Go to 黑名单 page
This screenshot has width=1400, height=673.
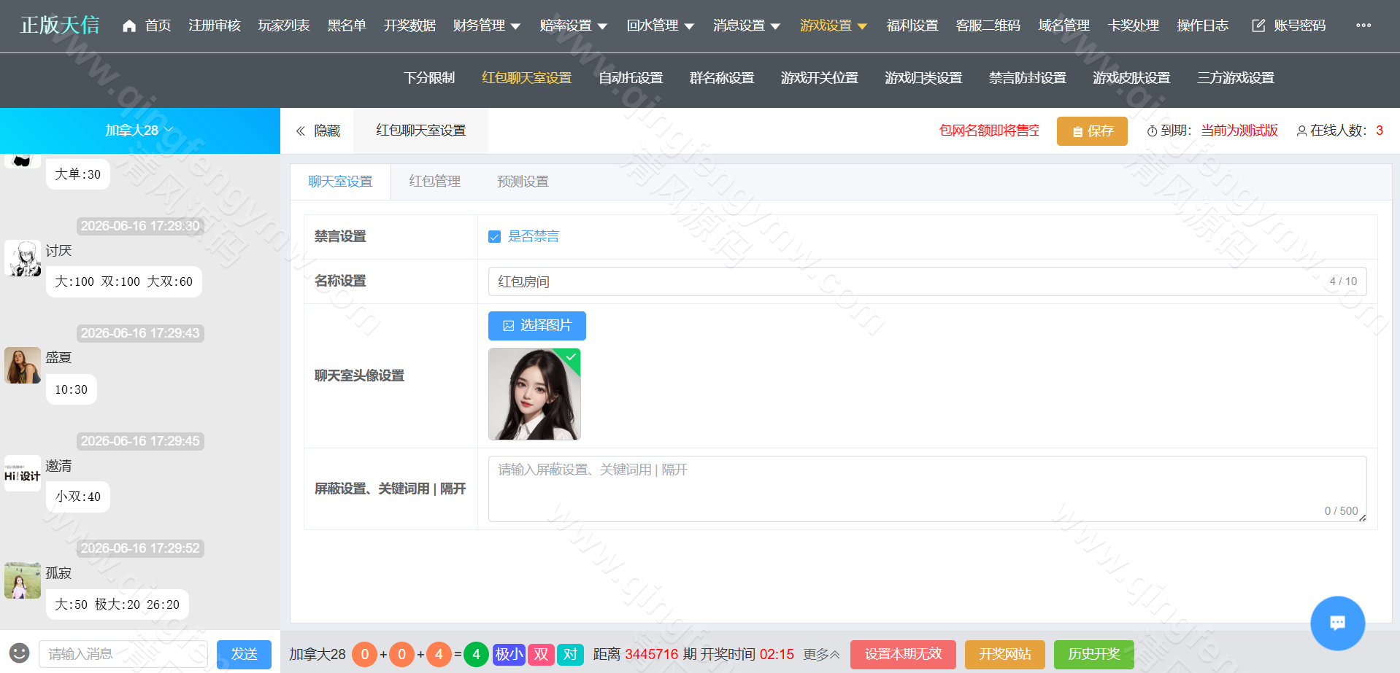click(347, 26)
